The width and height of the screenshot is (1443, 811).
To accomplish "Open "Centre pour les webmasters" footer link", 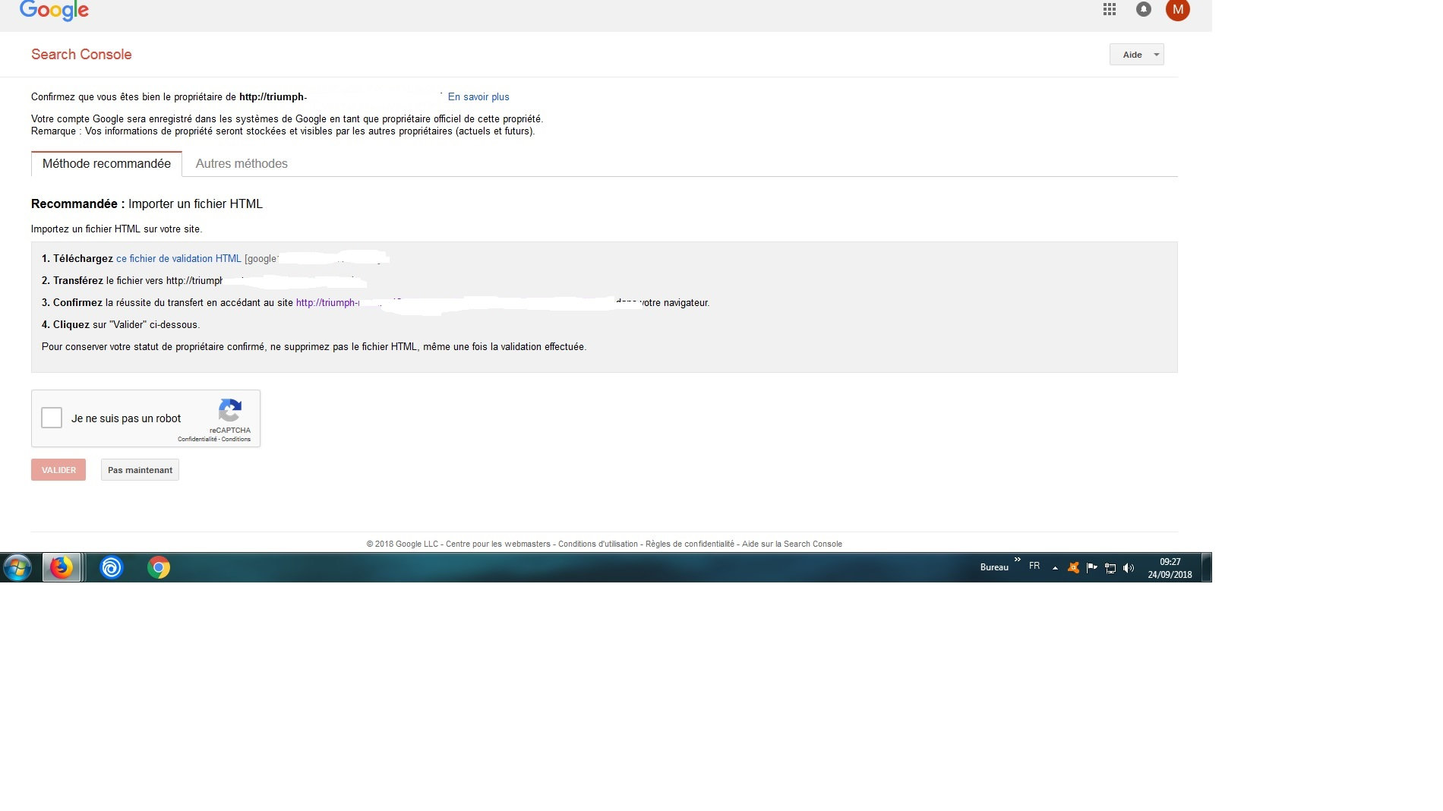I will click(x=498, y=544).
